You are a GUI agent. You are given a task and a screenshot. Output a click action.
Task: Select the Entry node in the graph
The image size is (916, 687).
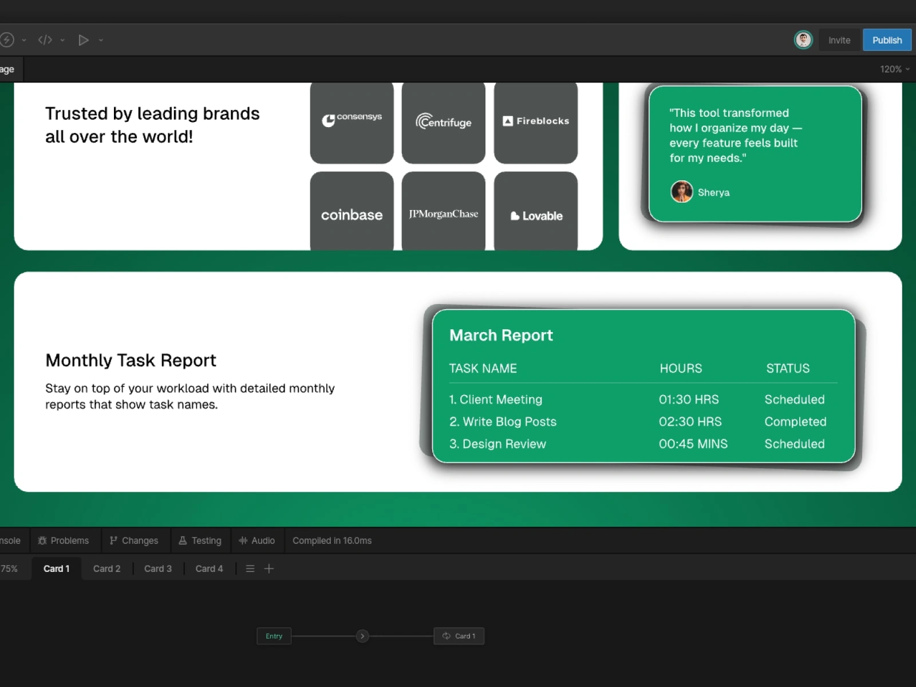[274, 636]
